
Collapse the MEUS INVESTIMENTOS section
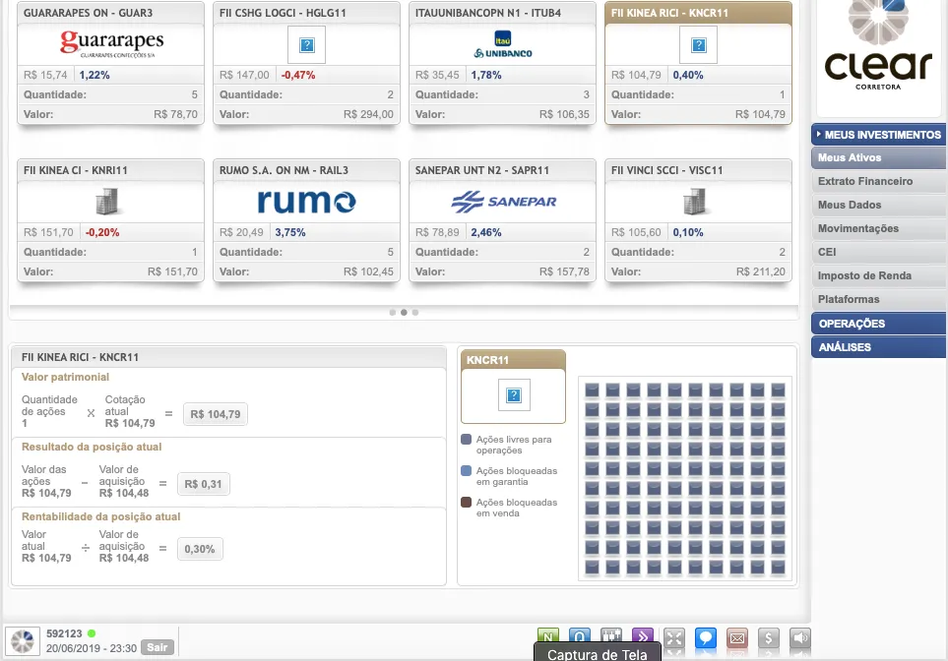coord(878,135)
